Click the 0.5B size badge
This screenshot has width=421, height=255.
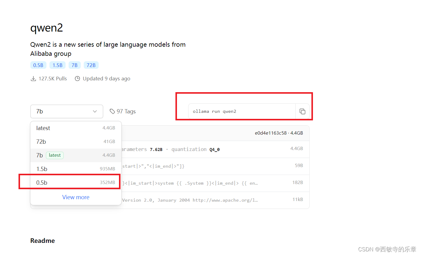point(38,65)
